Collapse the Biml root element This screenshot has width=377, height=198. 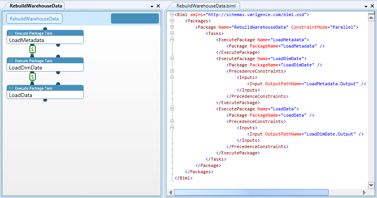pos(172,15)
